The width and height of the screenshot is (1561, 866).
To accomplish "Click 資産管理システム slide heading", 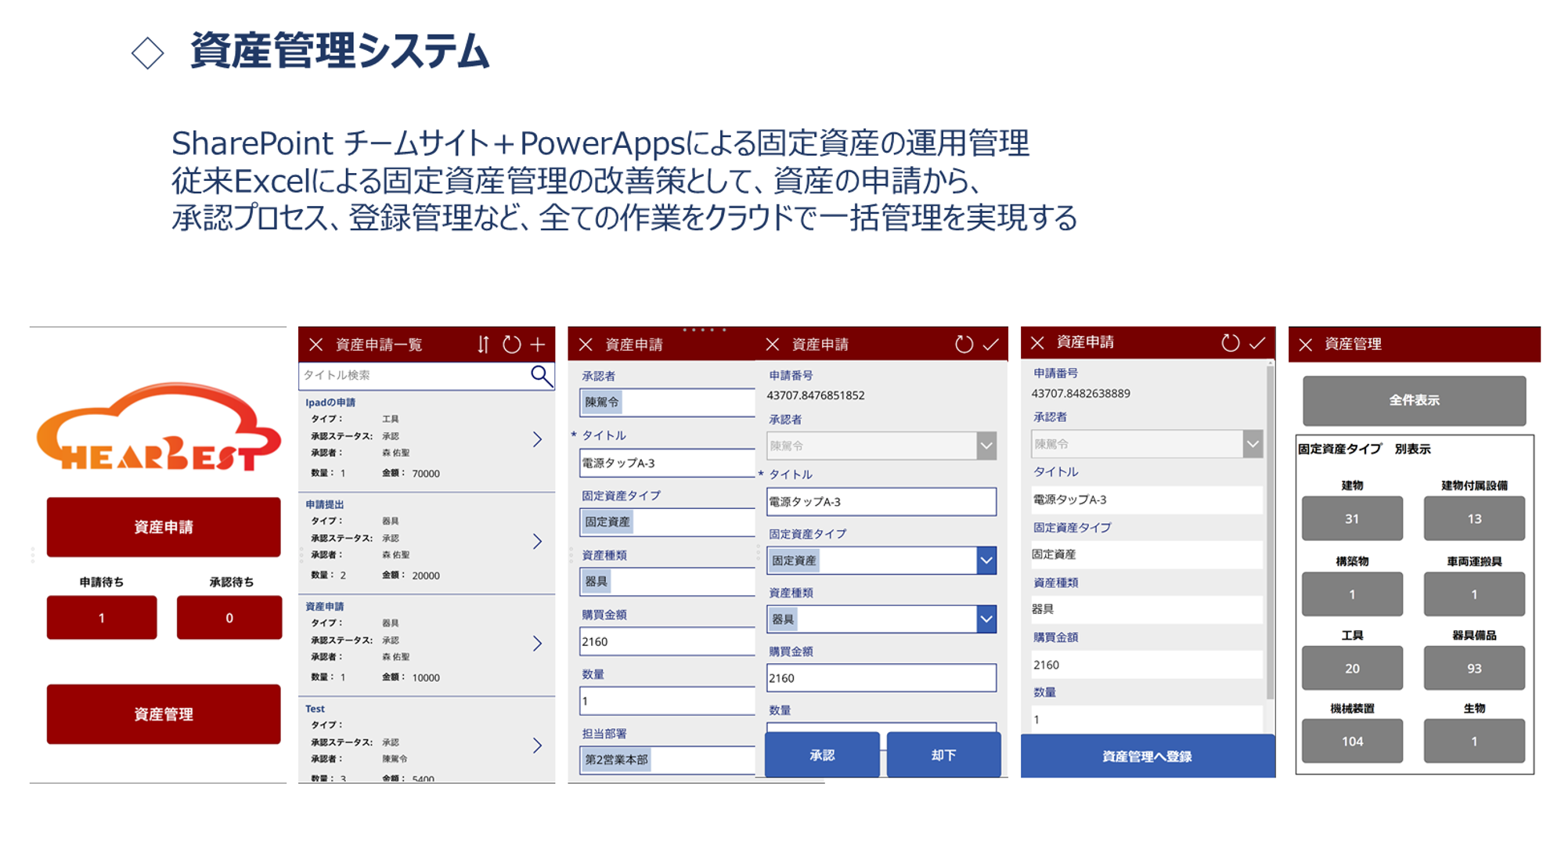I will [340, 51].
